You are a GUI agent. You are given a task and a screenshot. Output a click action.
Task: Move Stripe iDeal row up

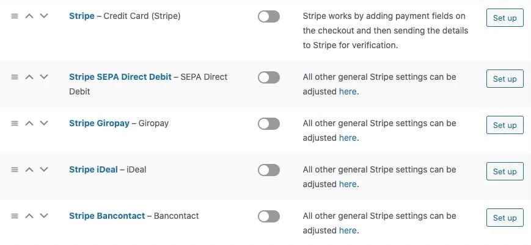(29, 170)
